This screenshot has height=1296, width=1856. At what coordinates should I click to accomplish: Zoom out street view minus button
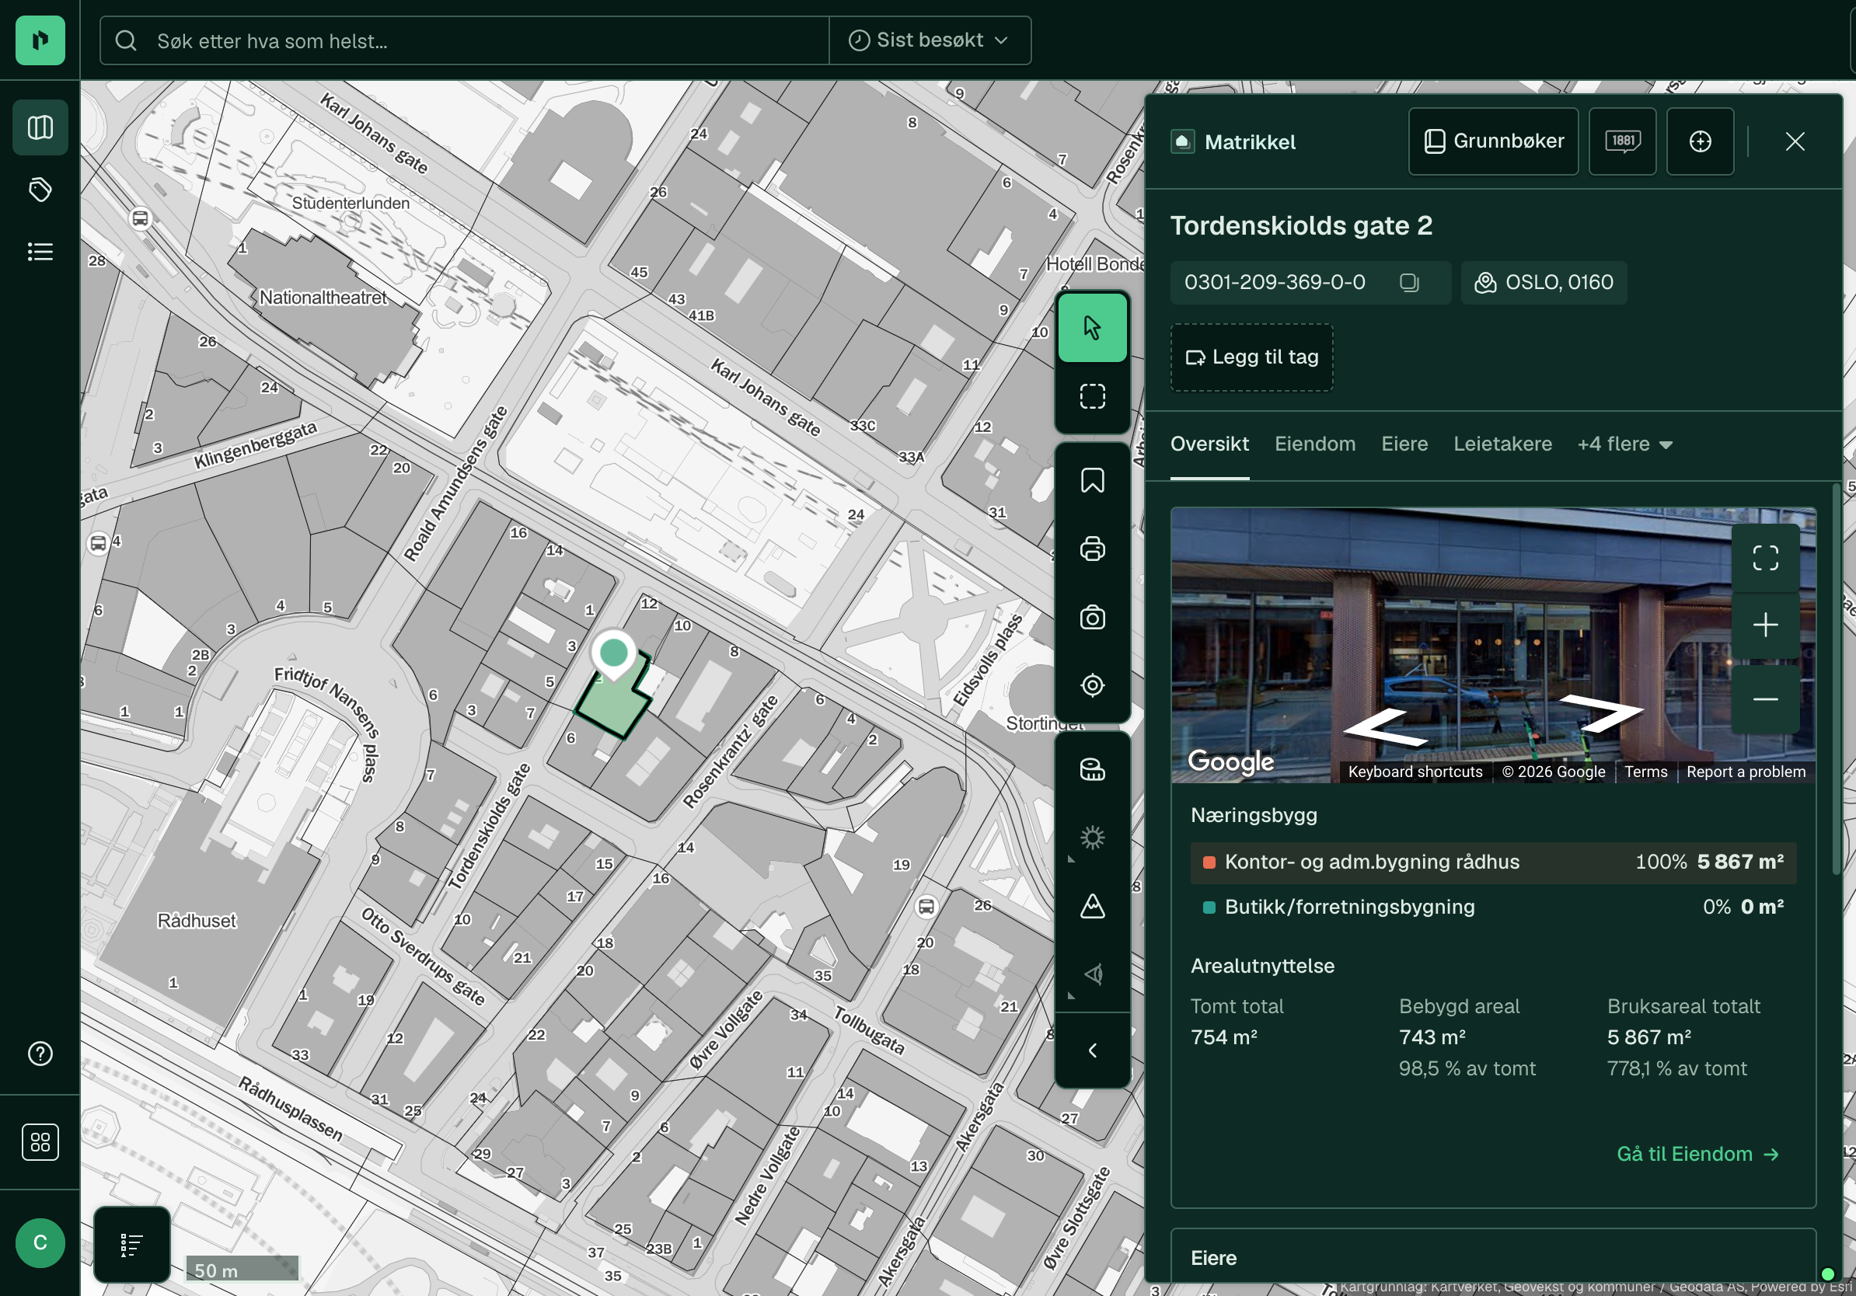click(x=1764, y=699)
